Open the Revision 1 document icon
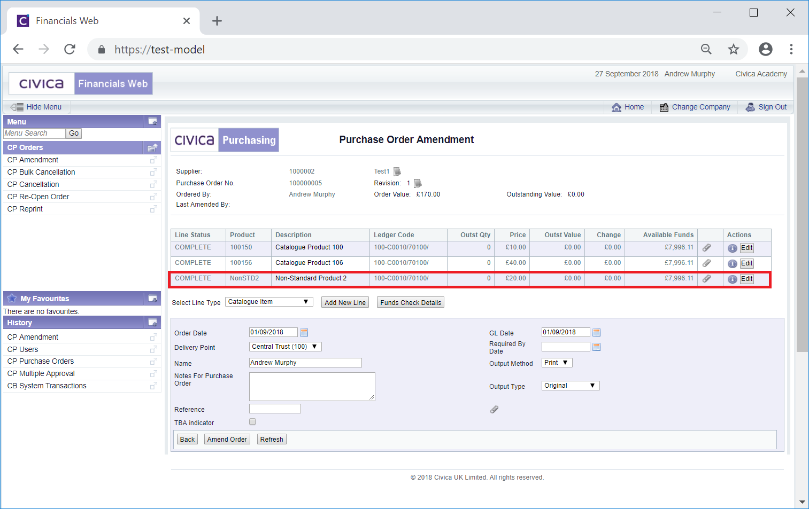 click(x=418, y=183)
